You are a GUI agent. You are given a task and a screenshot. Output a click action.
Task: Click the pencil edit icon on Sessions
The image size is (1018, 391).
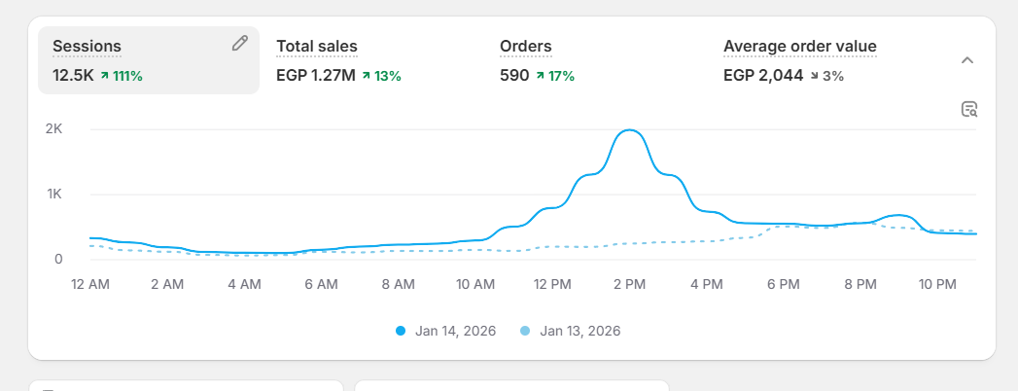point(240,44)
